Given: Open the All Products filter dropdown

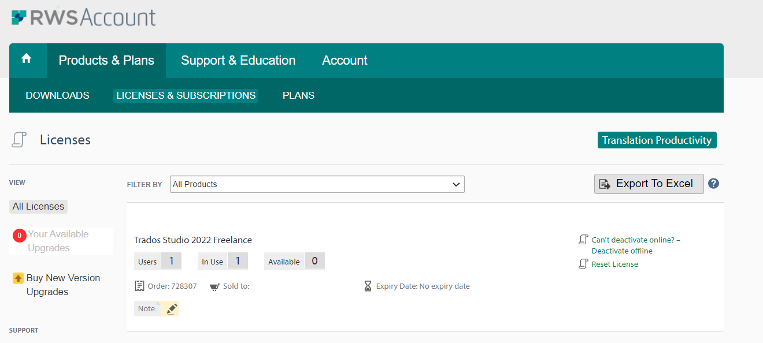Looking at the screenshot, I should pos(317,184).
